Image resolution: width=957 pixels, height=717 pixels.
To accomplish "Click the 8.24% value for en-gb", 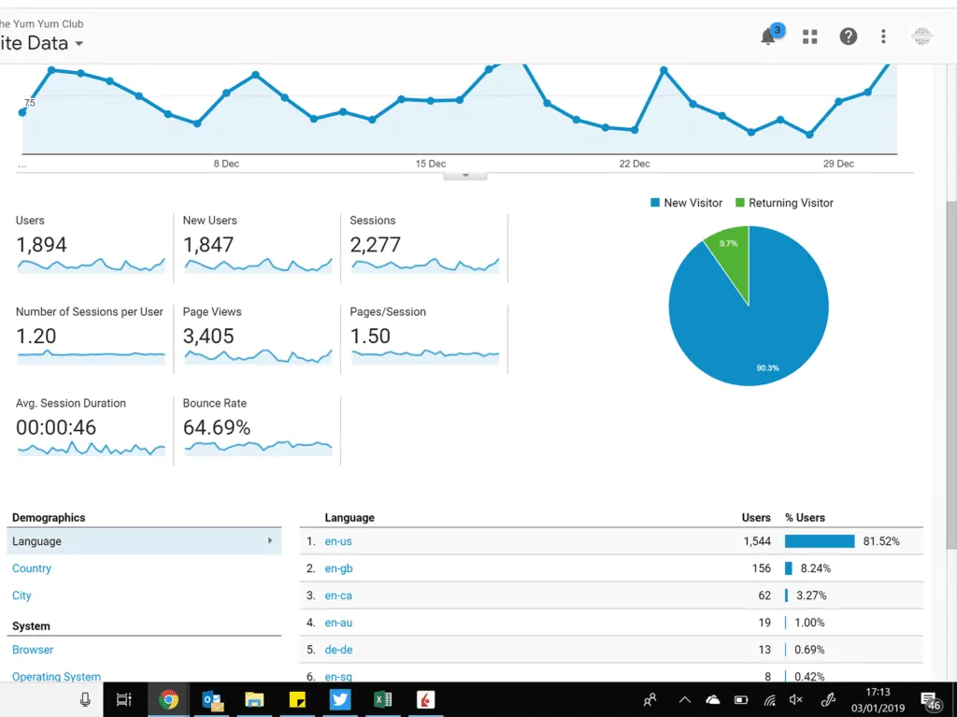I will point(815,568).
